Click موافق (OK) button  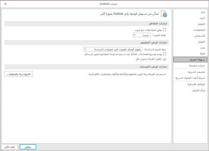coord(28,147)
